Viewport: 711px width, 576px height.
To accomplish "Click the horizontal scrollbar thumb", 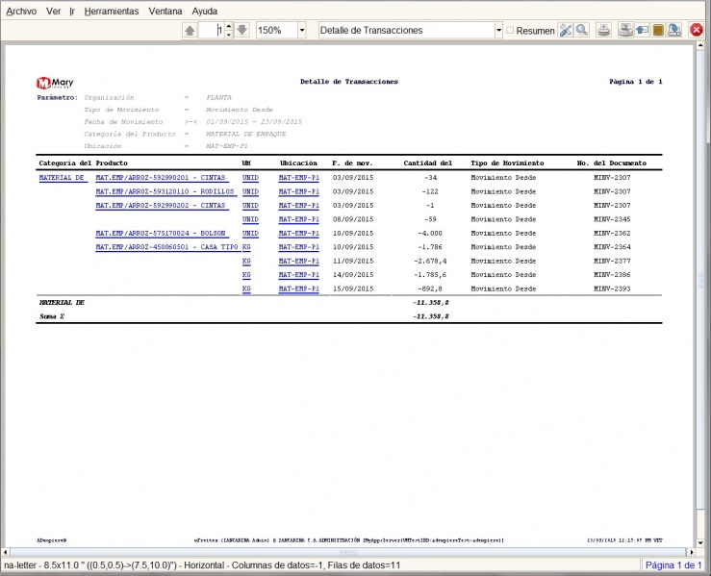I will pos(348,552).
